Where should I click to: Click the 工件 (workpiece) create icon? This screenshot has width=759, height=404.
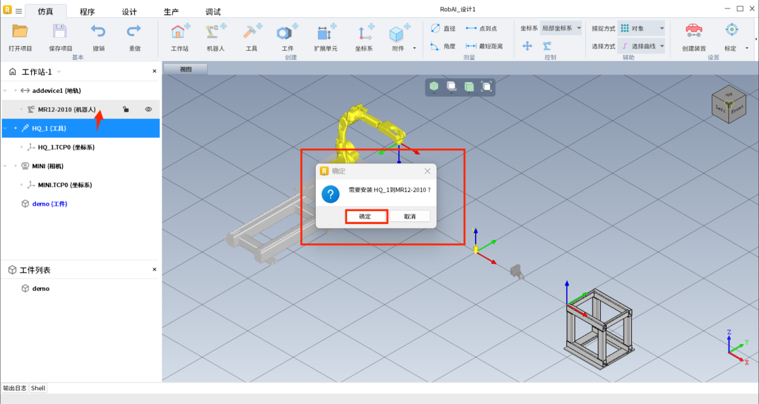[x=288, y=34]
